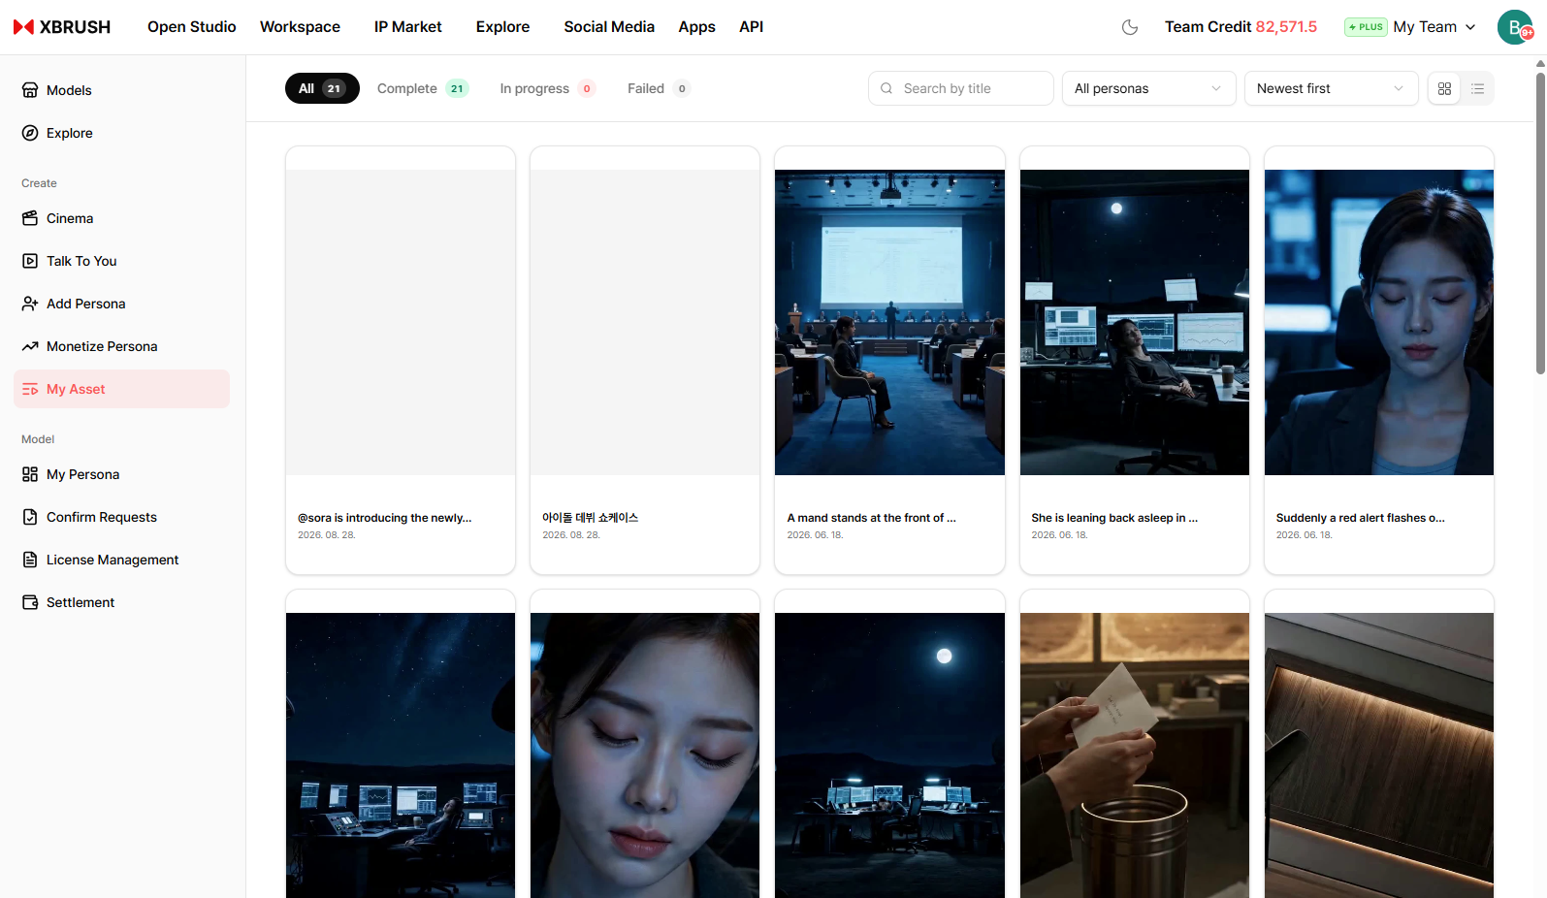
Task: Open API in top navigation
Action: (x=751, y=27)
